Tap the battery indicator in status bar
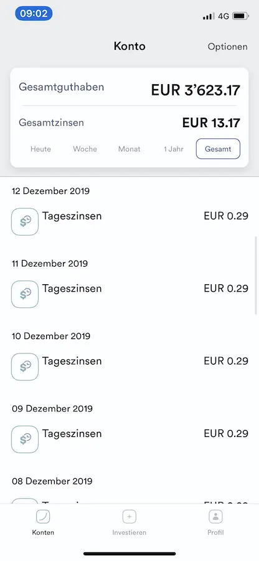The image size is (259, 561). [x=240, y=16]
